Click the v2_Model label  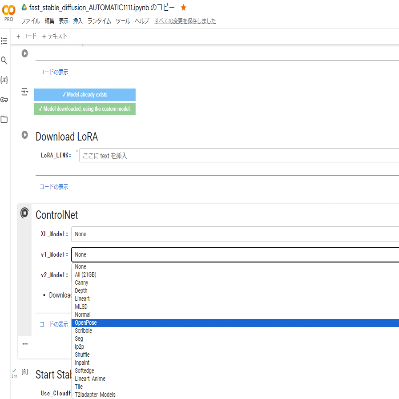coord(55,275)
